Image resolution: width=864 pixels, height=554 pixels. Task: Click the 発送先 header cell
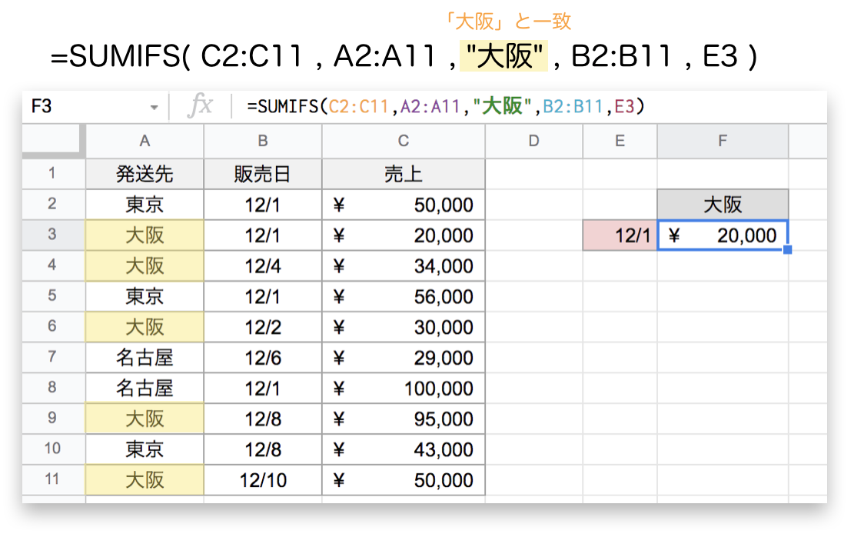click(x=145, y=174)
